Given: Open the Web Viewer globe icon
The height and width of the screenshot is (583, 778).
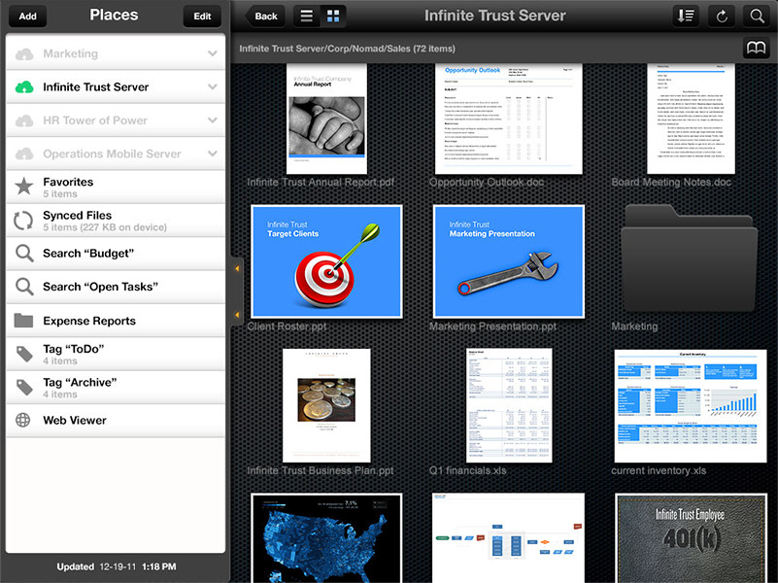Looking at the screenshot, I should tap(24, 421).
